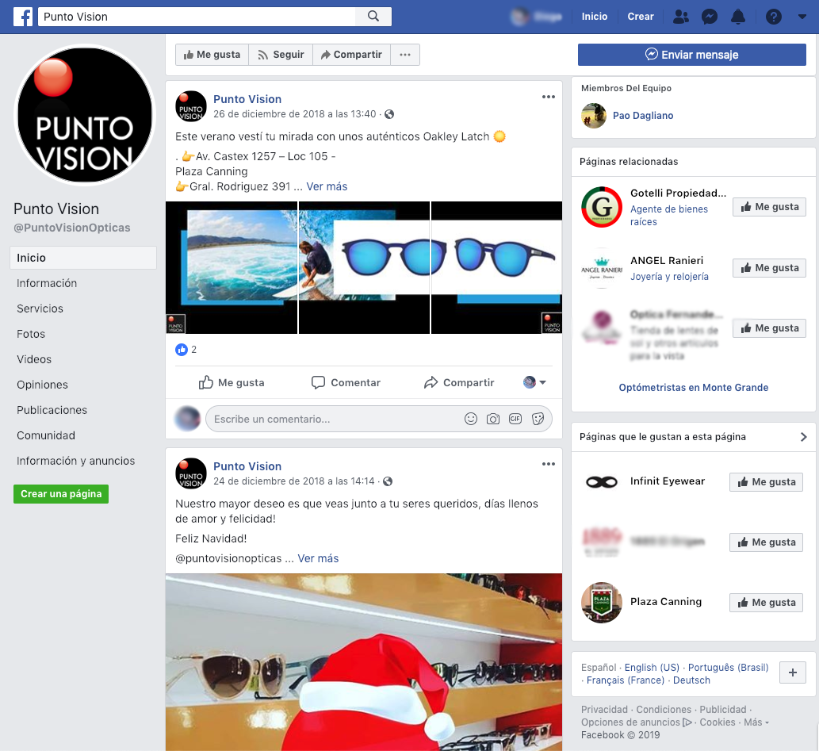819x751 pixels.
Task: Open Optómetristas en Monte Grande link
Action: tap(693, 387)
